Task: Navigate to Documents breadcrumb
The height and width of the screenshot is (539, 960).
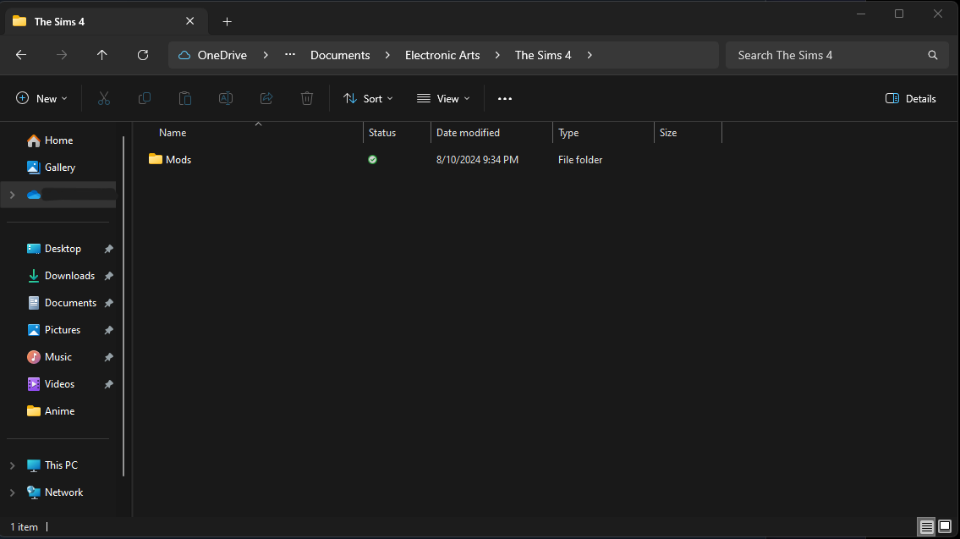Action: tap(340, 55)
